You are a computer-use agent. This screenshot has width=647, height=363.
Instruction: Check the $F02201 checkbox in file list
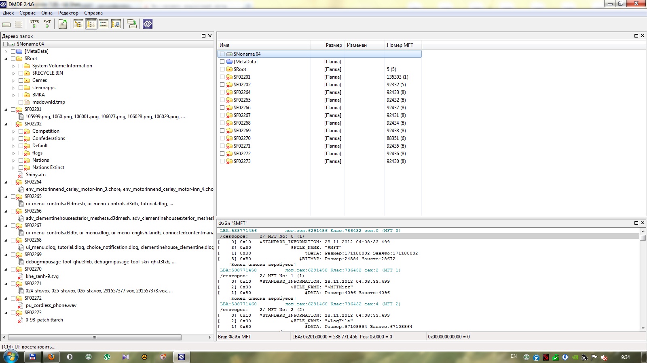(x=222, y=77)
